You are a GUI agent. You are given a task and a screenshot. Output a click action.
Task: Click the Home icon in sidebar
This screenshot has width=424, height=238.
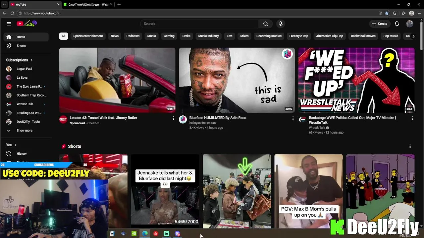tap(9, 37)
